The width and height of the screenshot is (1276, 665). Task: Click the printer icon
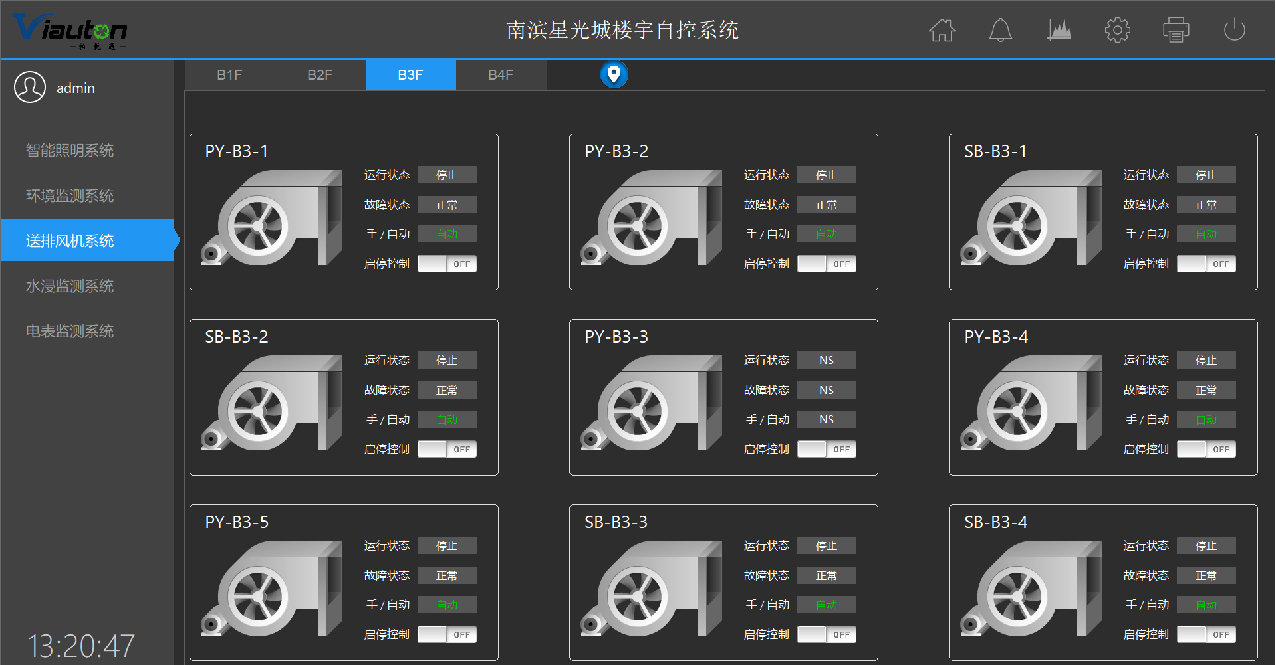(1176, 30)
